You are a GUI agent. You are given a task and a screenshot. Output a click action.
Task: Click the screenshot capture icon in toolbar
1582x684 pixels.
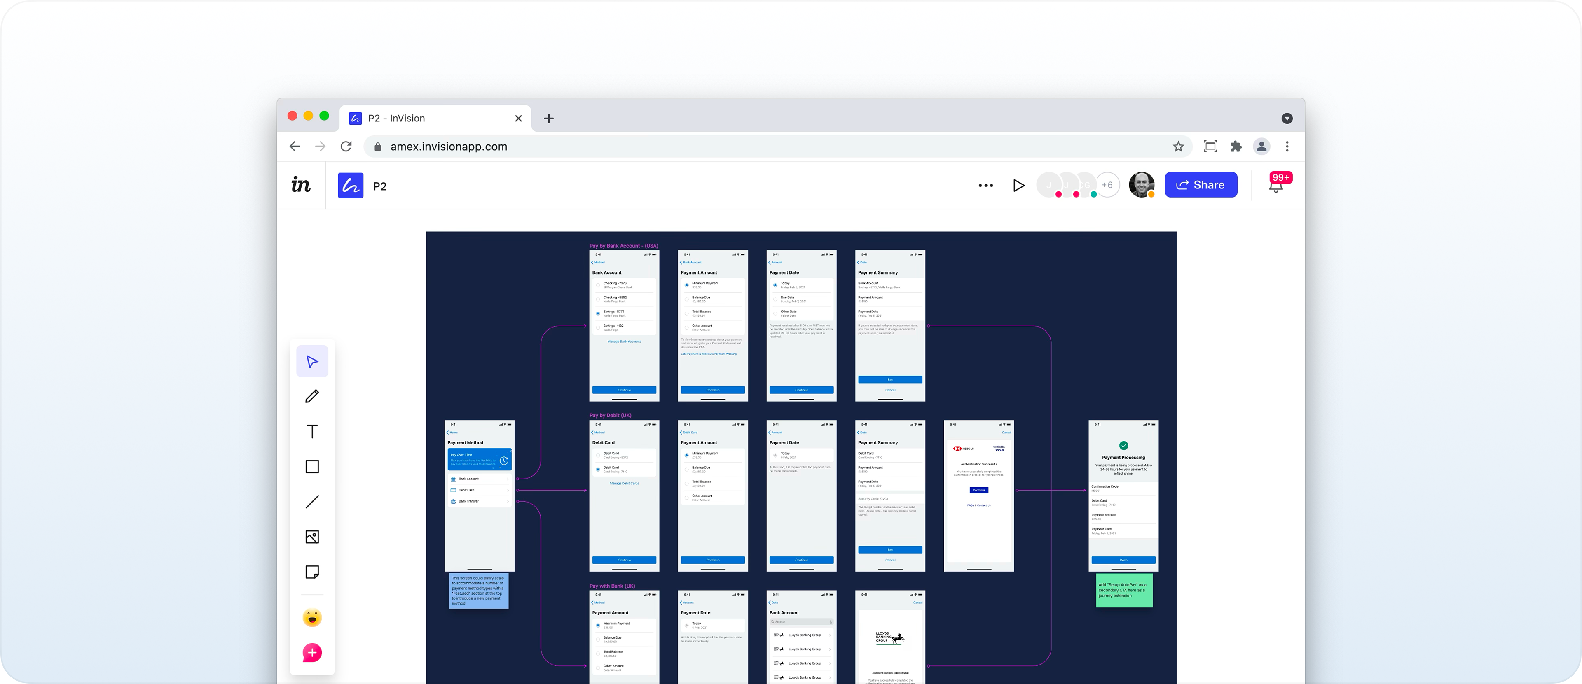click(x=1210, y=146)
